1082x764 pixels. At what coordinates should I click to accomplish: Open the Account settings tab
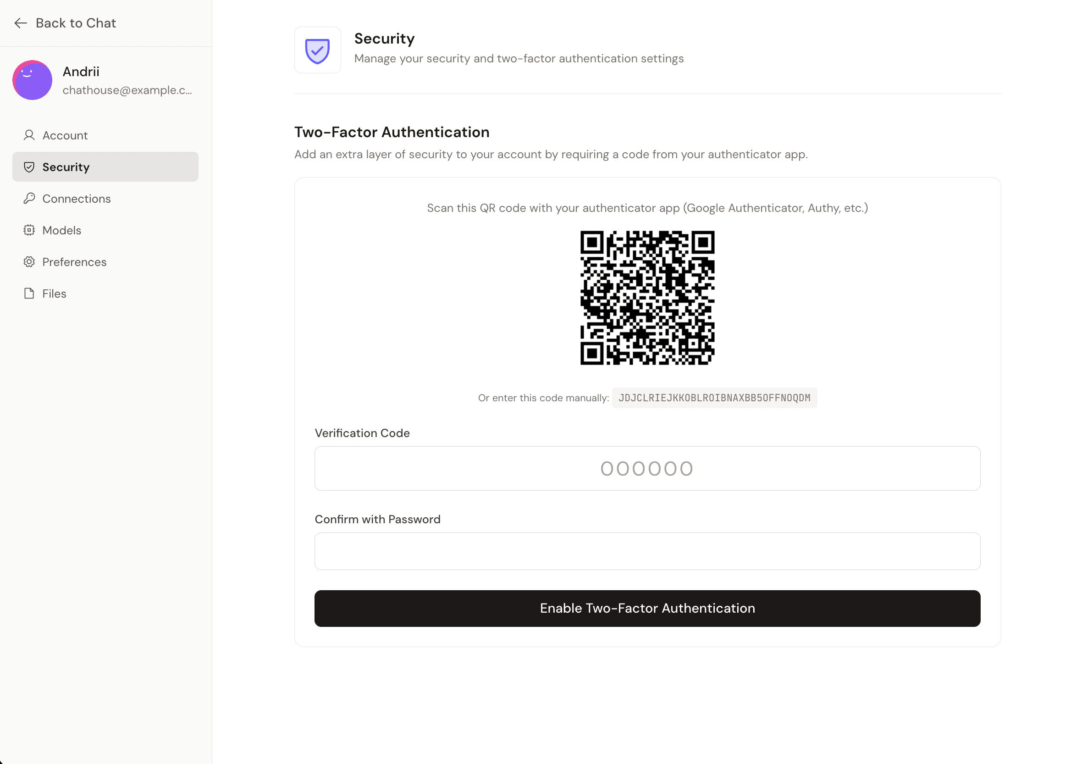(x=65, y=135)
